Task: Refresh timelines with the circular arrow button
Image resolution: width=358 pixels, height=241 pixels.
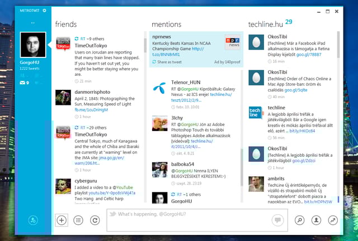Action: [95, 220]
